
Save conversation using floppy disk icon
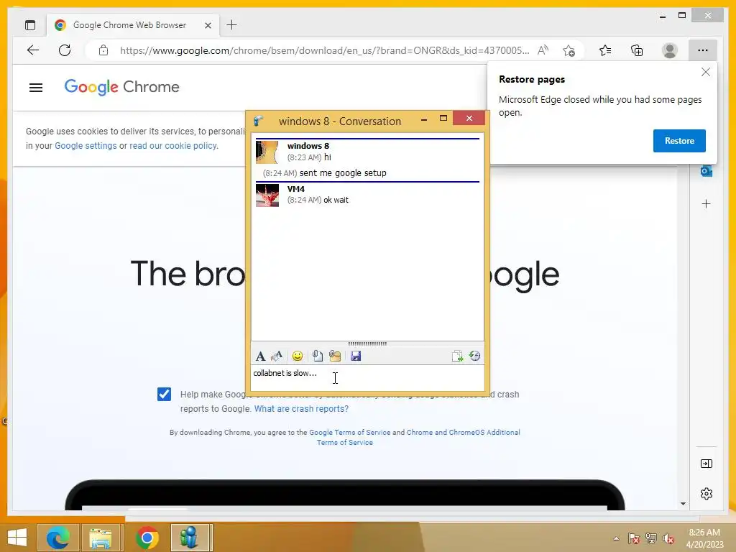[x=356, y=356]
